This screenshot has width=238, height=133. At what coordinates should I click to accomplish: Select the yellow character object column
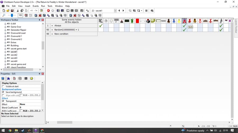[179, 21]
